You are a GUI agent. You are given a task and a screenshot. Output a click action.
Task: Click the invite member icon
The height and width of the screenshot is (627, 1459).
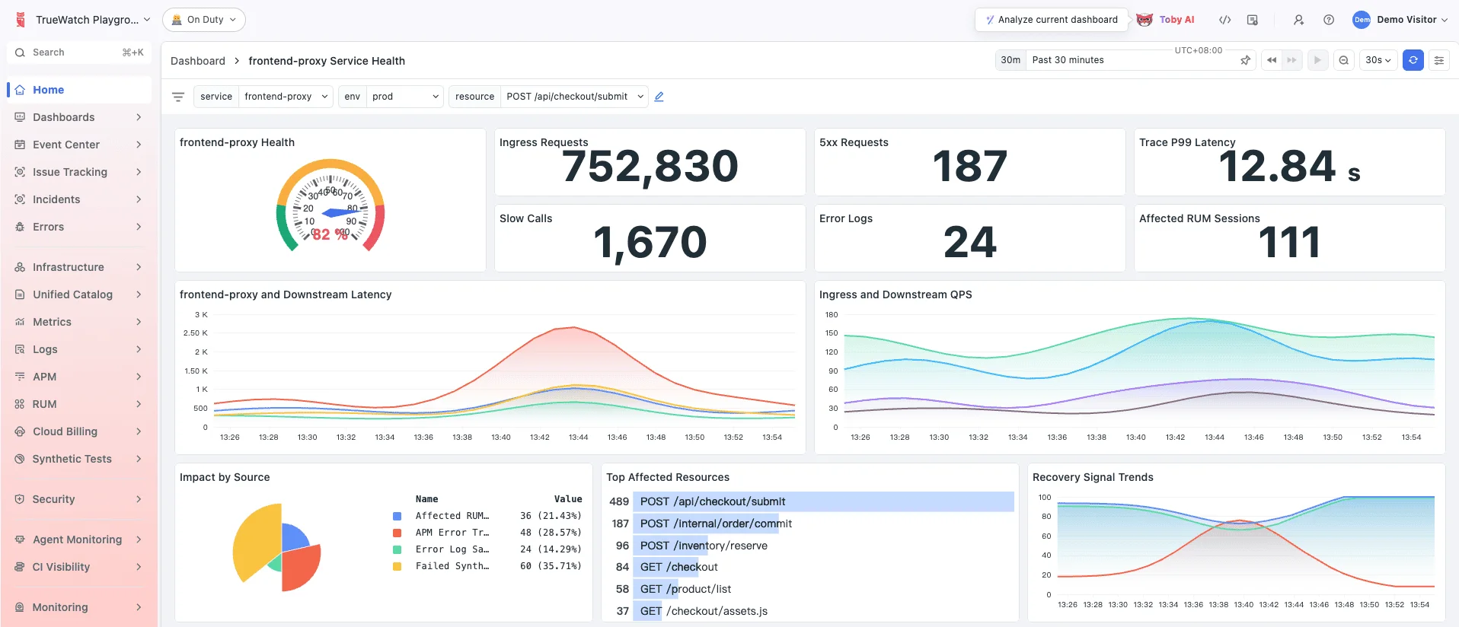pos(1298,20)
